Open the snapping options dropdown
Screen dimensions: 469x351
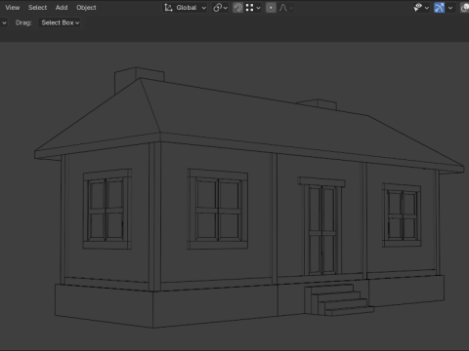pyautogui.click(x=253, y=8)
